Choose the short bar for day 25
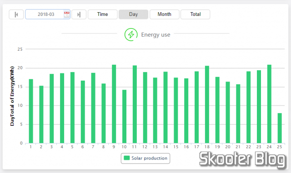 (x=280, y=128)
